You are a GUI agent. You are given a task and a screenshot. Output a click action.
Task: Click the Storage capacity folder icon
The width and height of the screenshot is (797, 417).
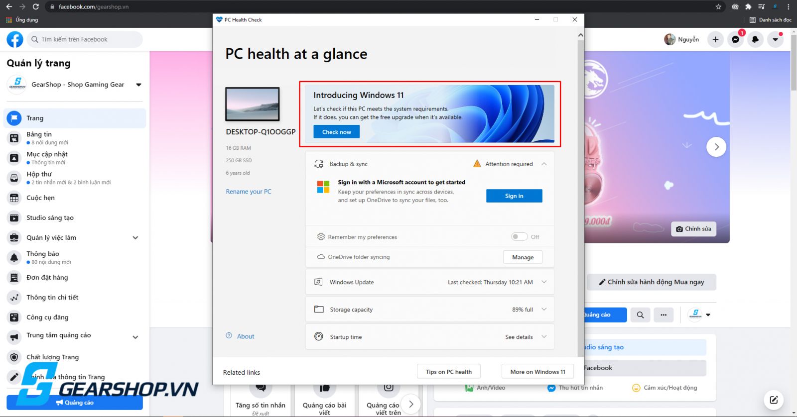pyautogui.click(x=319, y=309)
